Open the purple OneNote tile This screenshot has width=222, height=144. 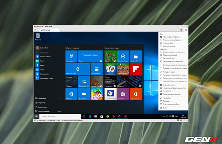[x=123, y=94]
